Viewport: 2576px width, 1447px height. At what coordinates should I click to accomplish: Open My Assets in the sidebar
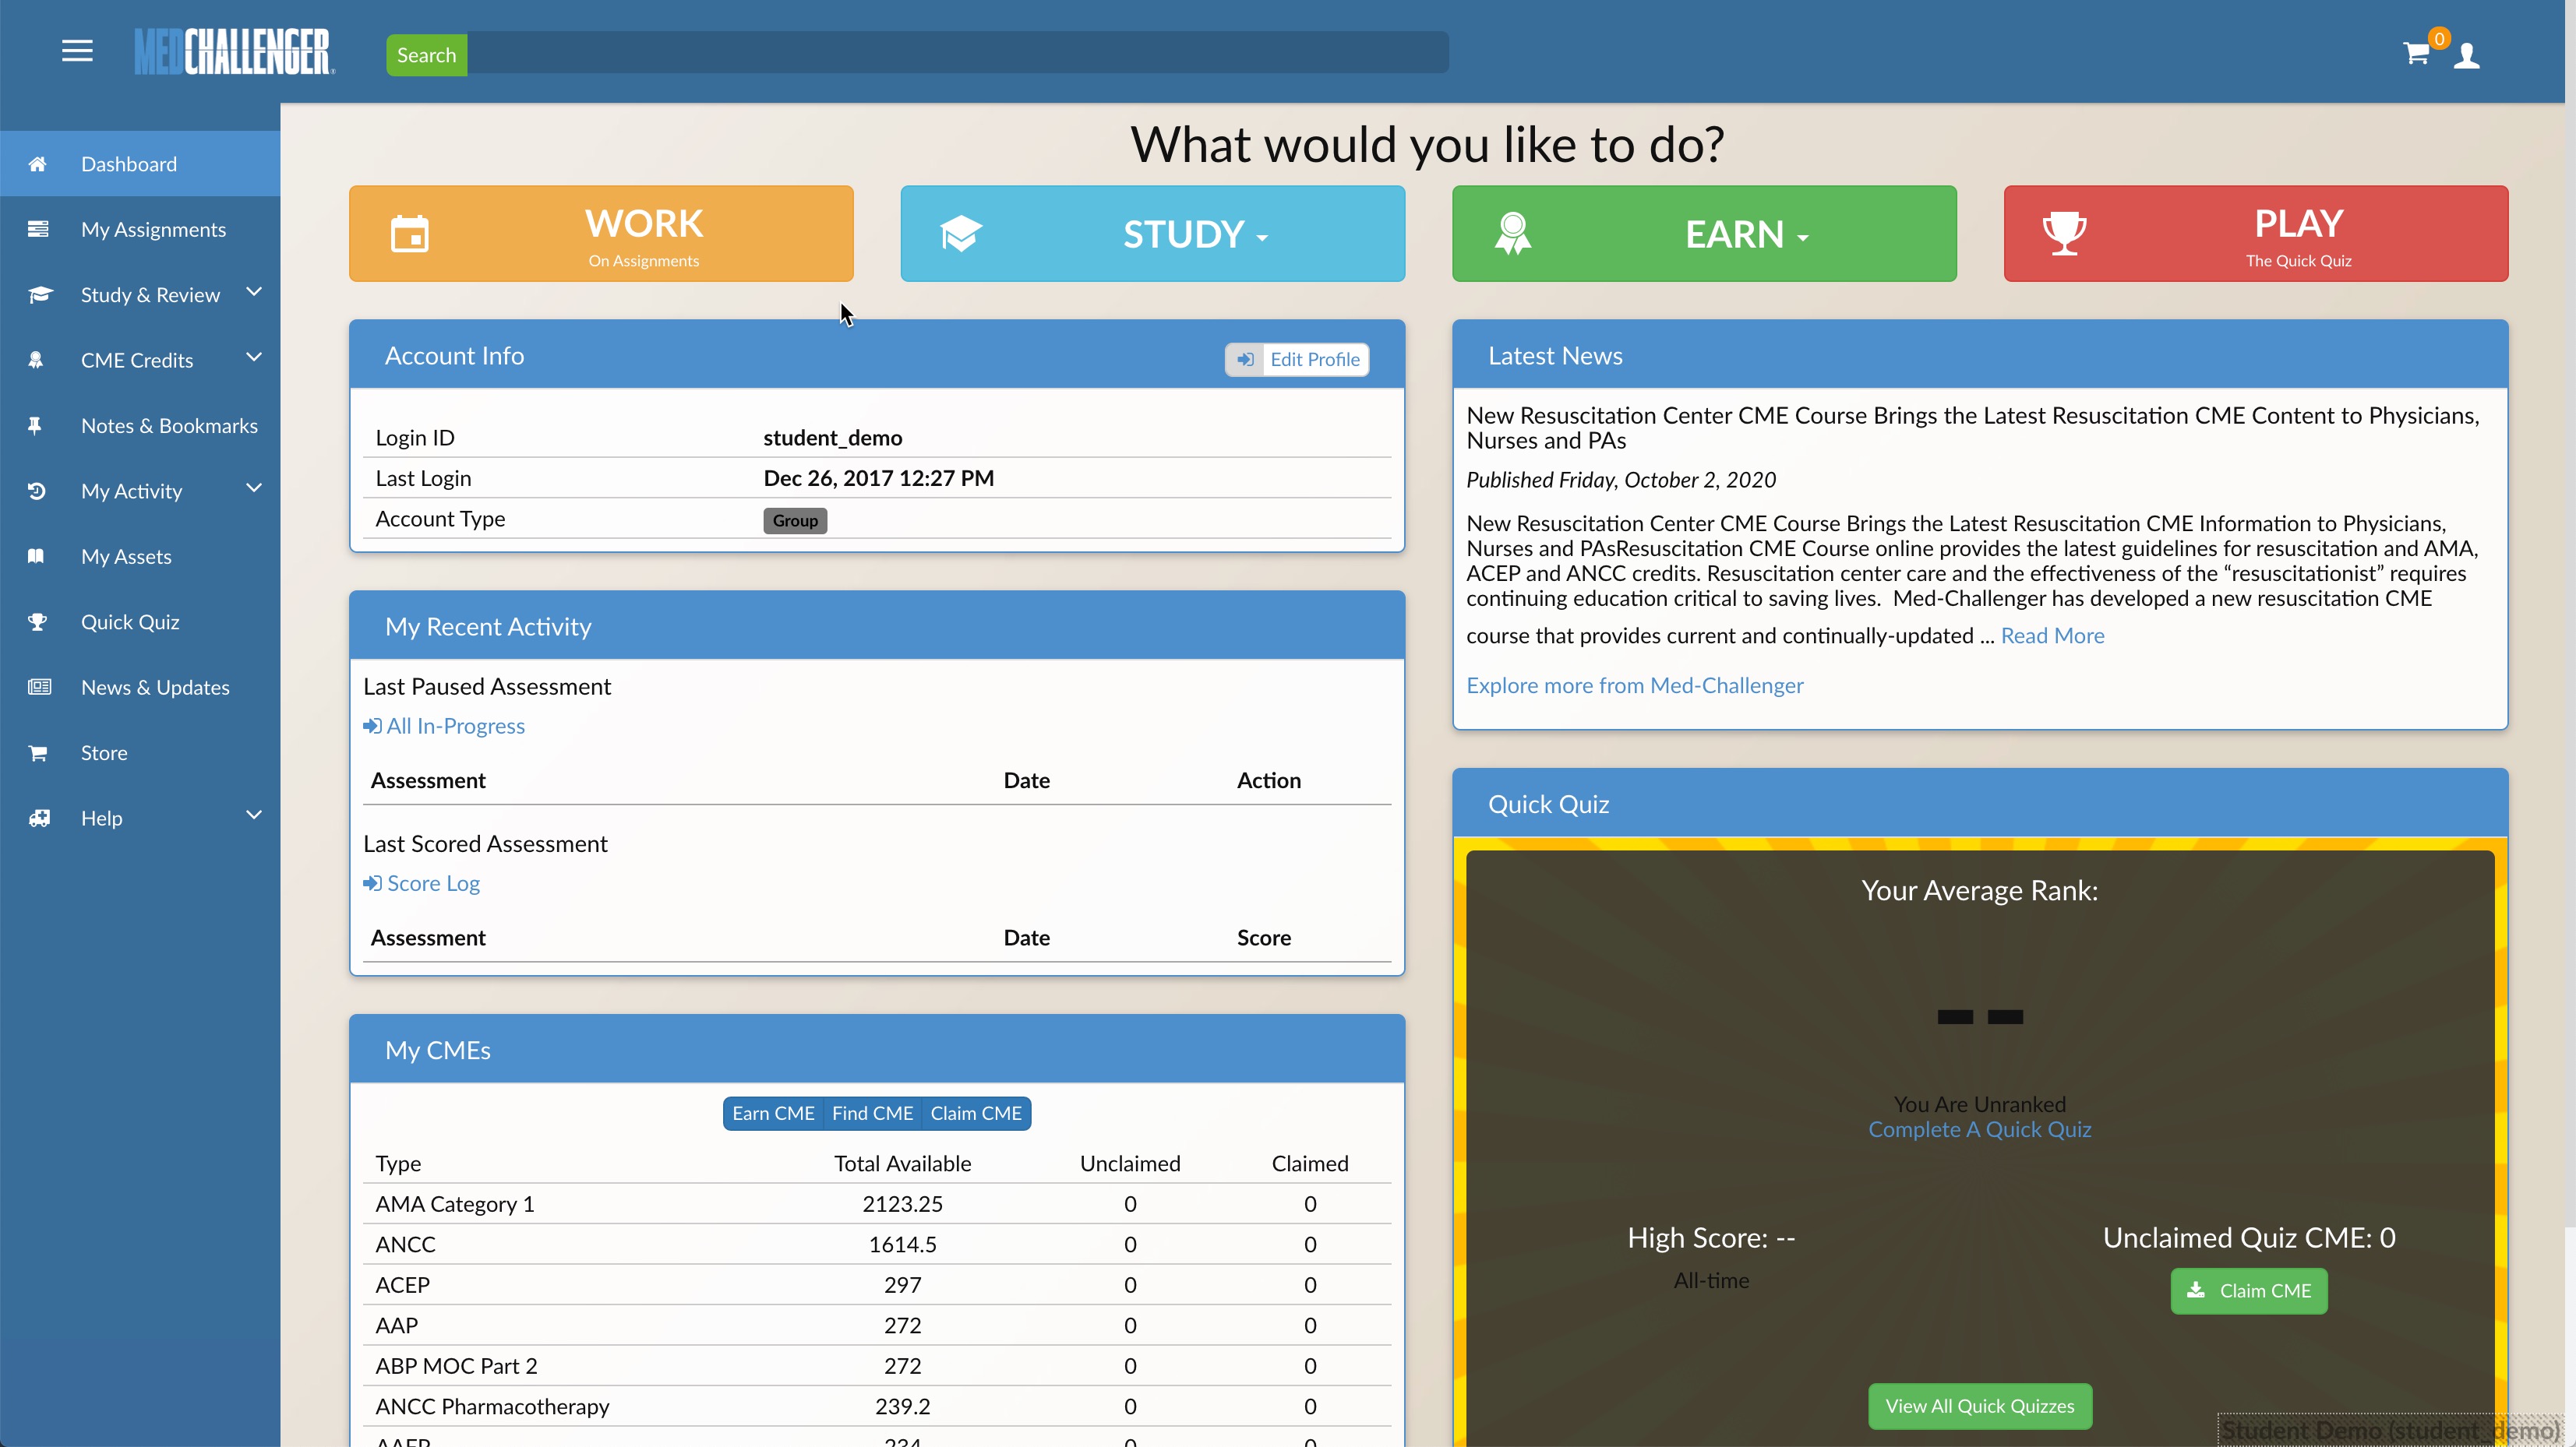(x=140, y=557)
